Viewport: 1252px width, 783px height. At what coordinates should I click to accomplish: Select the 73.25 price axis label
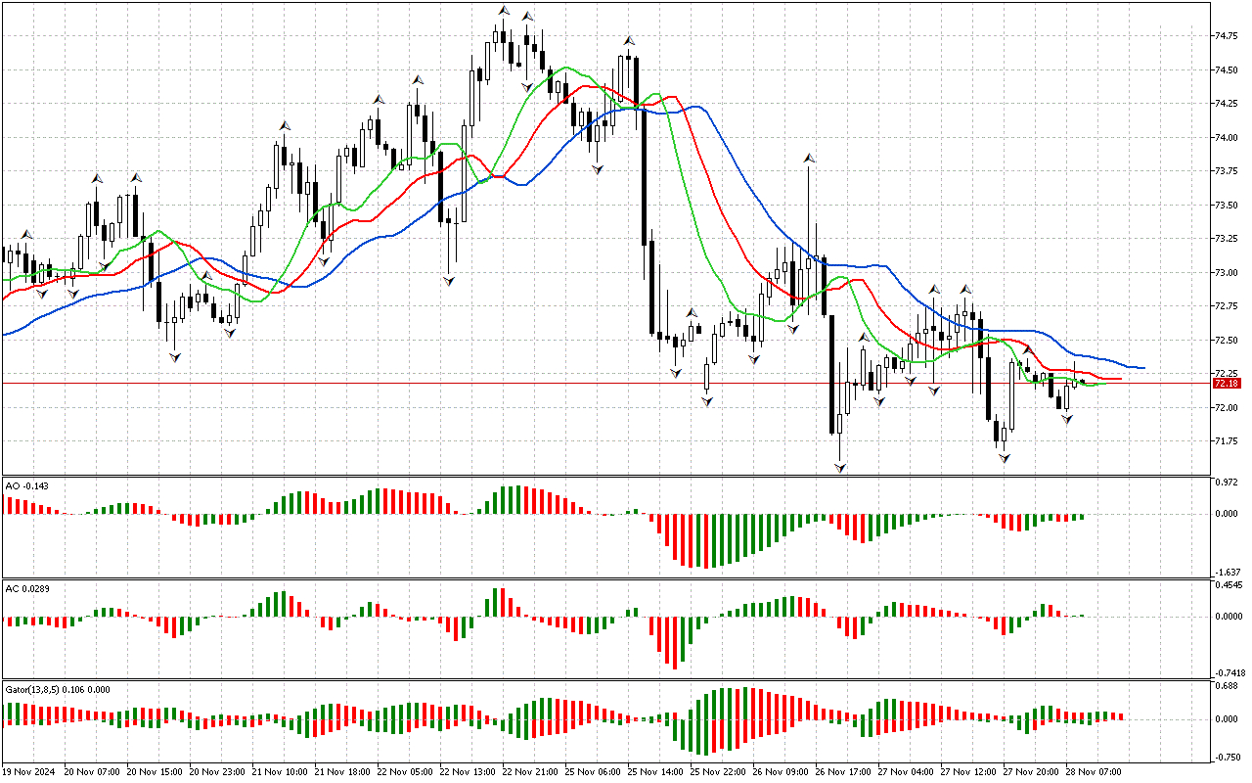click(x=1226, y=239)
